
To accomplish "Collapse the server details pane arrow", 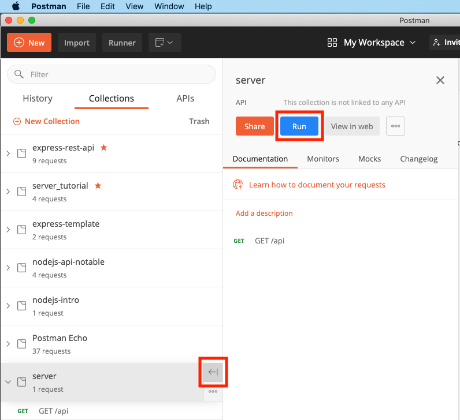I will tap(213, 372).
